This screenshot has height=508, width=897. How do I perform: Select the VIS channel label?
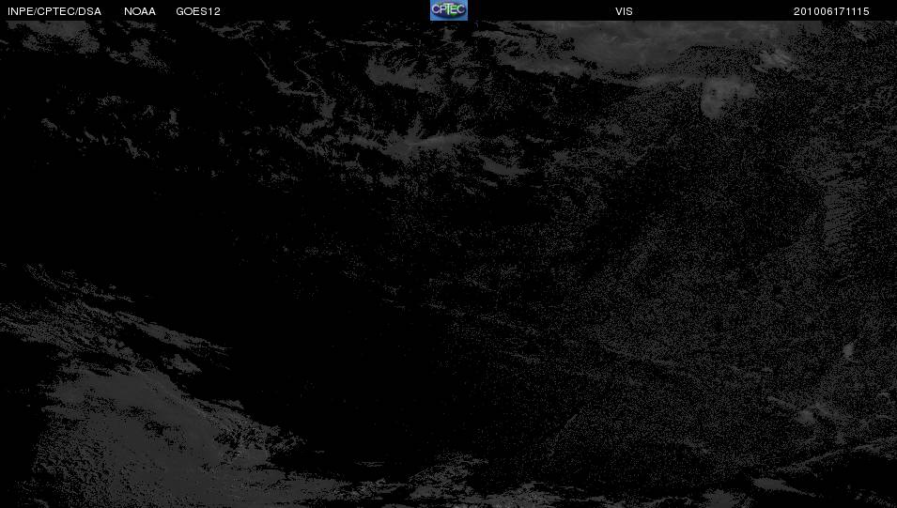[x=624, y=11]
